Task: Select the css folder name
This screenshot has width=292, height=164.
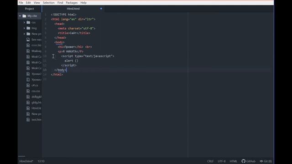Action: click(x=33, y=22)
